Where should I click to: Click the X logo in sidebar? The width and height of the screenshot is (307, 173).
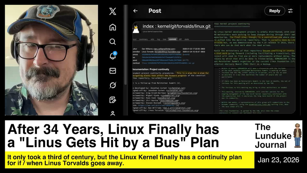click(x=113, y=11)
